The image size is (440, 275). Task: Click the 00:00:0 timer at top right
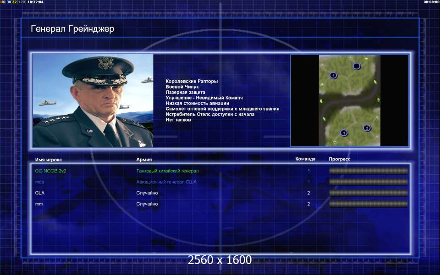pos(432,2)
